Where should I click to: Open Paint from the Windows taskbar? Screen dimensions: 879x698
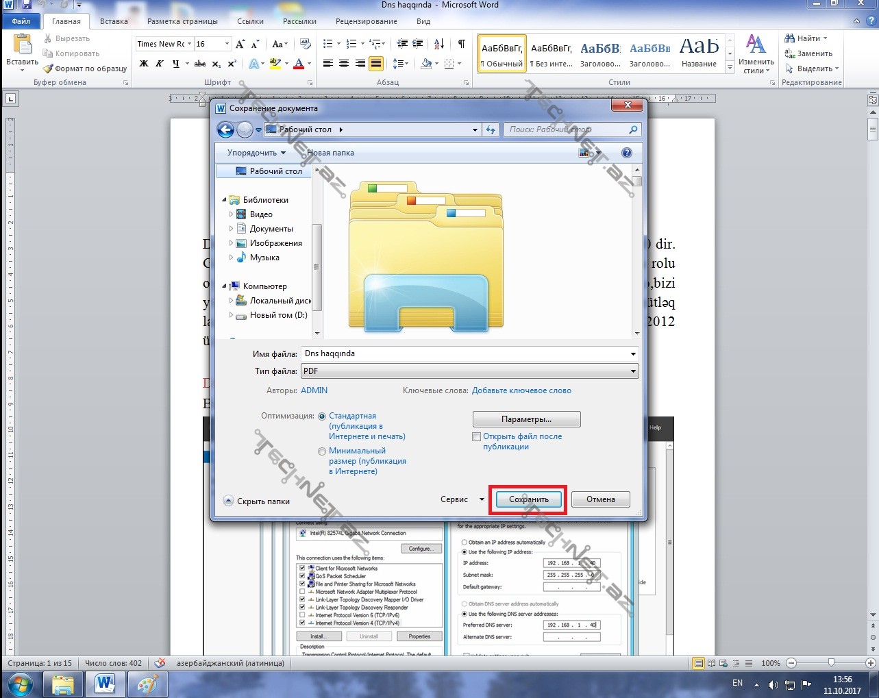tap(147, 683)
